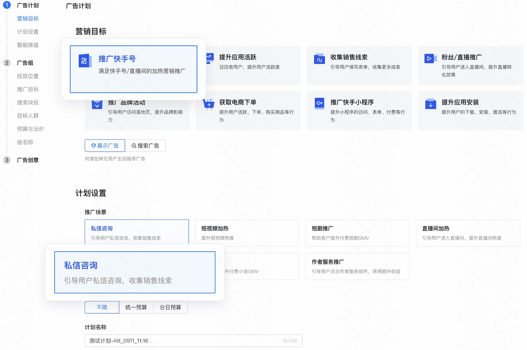Switch budget mode to 统一预算
This screenshot has height=350, width=527.
tap(136, 307)
